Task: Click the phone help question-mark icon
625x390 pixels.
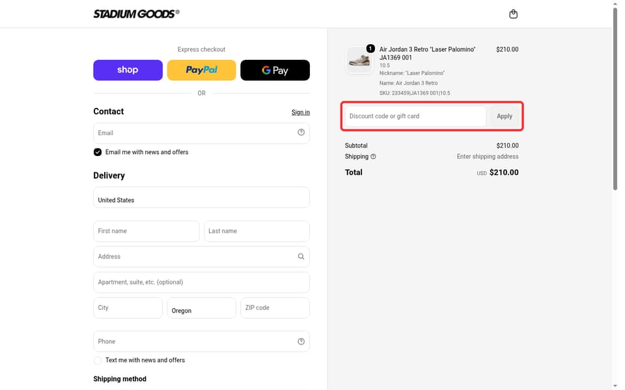Action: [x=301, y=341]
